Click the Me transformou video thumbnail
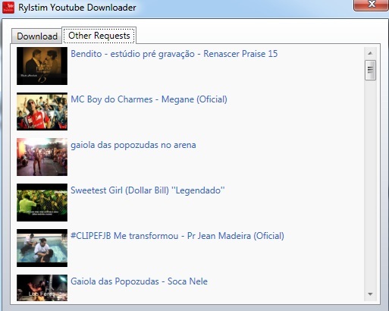This screenshot has width=389, height=311. [42, 248]
